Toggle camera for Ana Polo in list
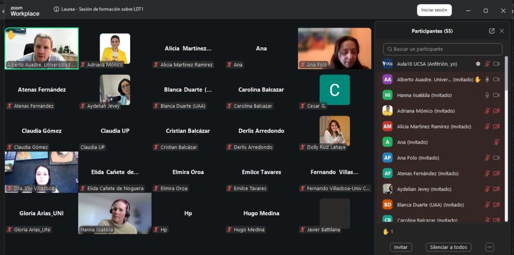The height and width of the screenshot is (255, 514). pos(496,158)
